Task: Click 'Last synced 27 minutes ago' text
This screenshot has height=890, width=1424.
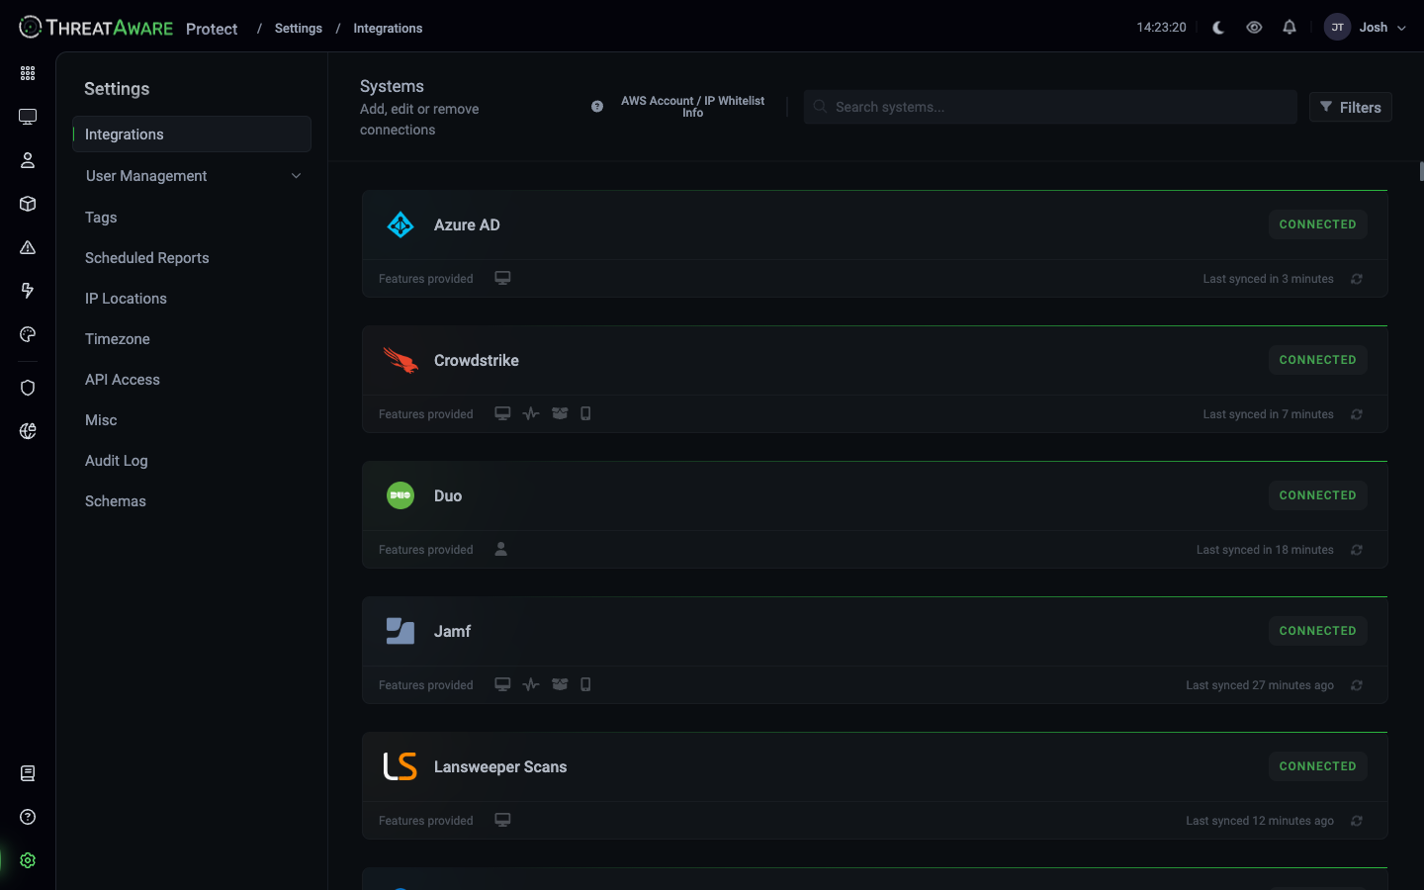Action: pos(1260,685)
